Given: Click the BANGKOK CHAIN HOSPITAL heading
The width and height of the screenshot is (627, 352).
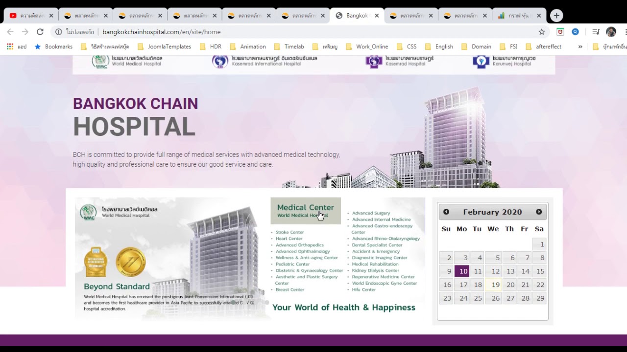Looking at the screenshot, I should pos(135,117).
